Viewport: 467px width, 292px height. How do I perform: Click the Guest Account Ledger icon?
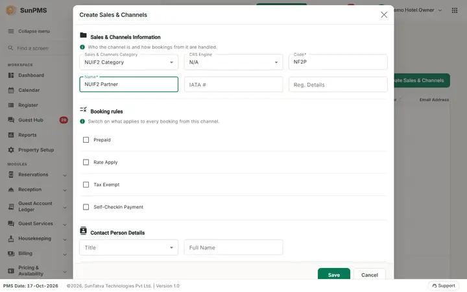click(x=11, y=206)
